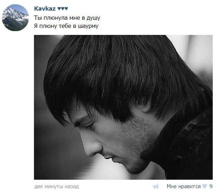Open the black-and-white photo attachment
Screen dimensions: 217x191
click(123, 107)
